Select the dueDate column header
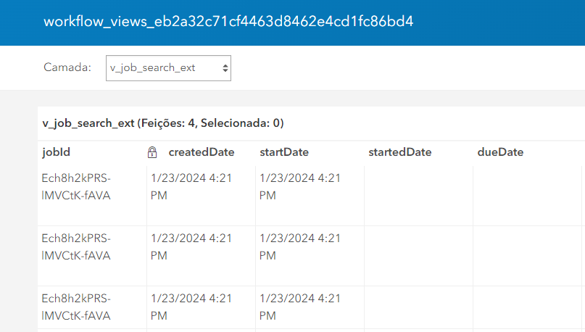Image resolution: width=585 pixels, height=332 pixels. coord(500,152)
